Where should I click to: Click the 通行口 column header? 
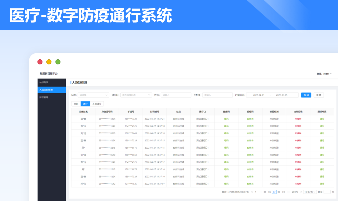point(202,112)
